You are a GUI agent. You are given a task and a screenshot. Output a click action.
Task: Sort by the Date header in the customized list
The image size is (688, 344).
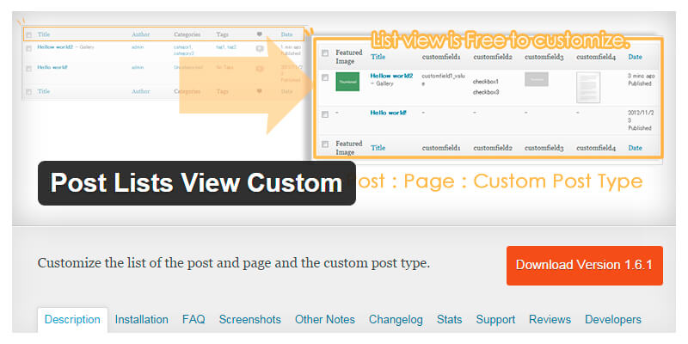635,57
